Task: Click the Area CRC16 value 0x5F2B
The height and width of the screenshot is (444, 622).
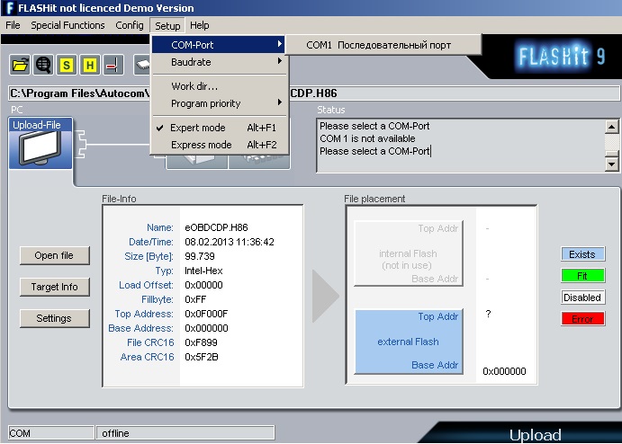Action: (201, 357)
